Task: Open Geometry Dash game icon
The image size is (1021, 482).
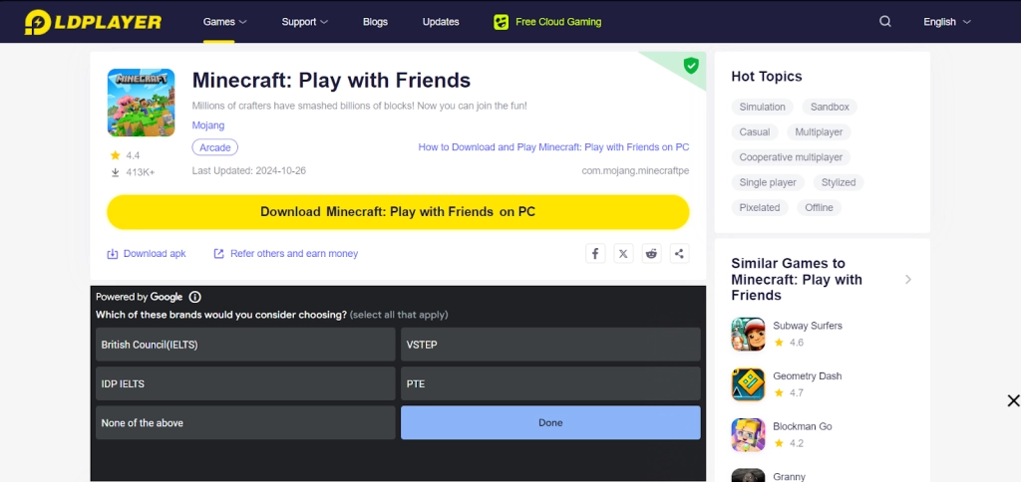Action: tap(748, 384)
